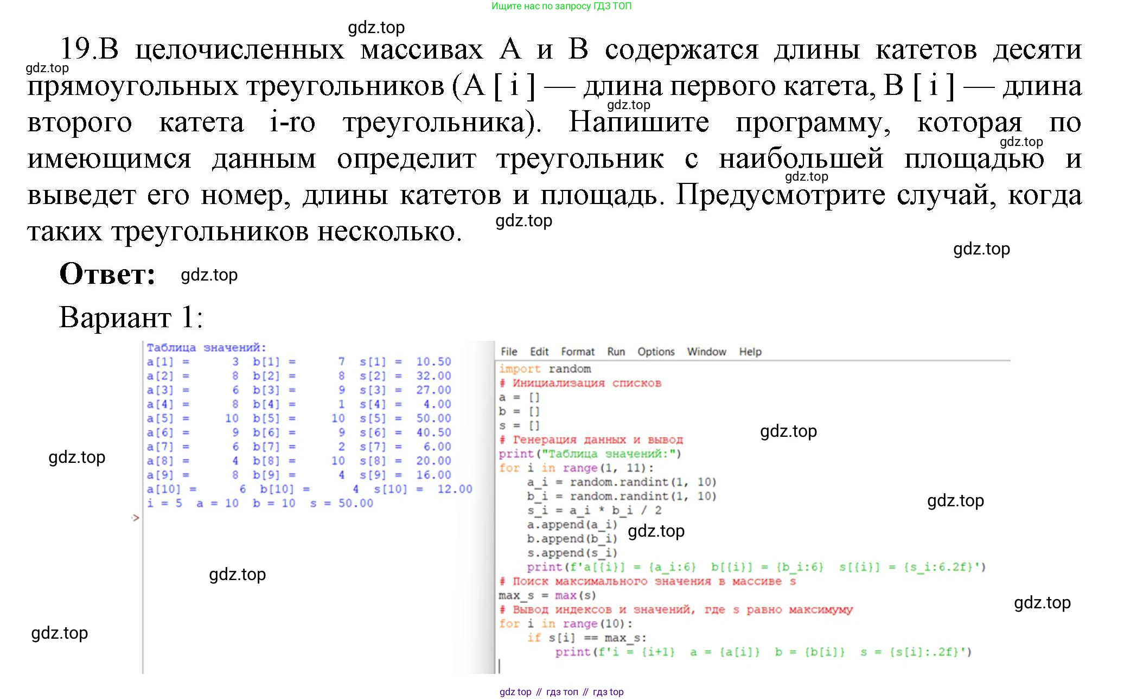
Task: Click result line 'i = 5 a = 10'
Action: 260,503
